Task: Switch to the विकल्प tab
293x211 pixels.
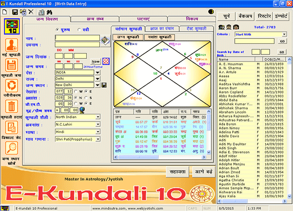Action: pos(192,19)
